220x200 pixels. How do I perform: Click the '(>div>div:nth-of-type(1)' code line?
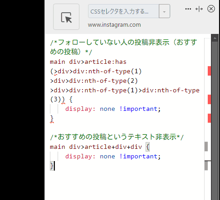96,71
